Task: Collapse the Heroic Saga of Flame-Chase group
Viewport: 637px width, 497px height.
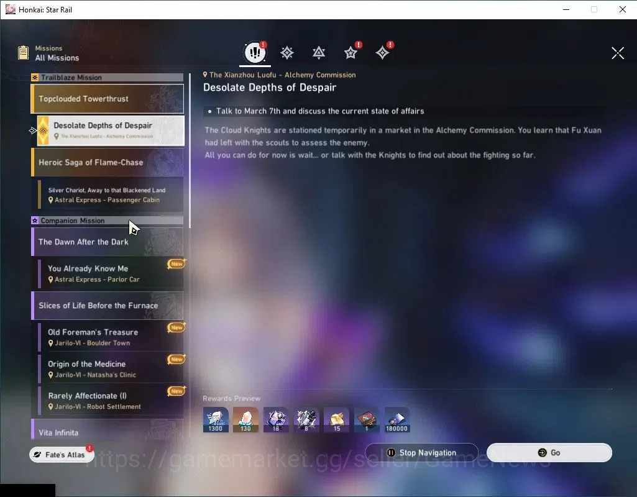Action: (108, 162)
